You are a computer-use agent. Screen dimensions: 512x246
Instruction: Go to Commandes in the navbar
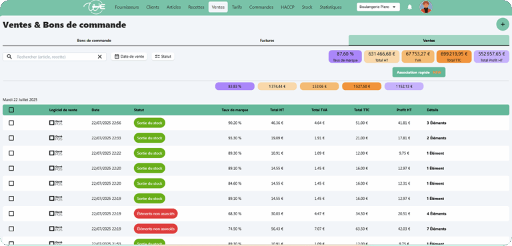click(x=261, y=7)
